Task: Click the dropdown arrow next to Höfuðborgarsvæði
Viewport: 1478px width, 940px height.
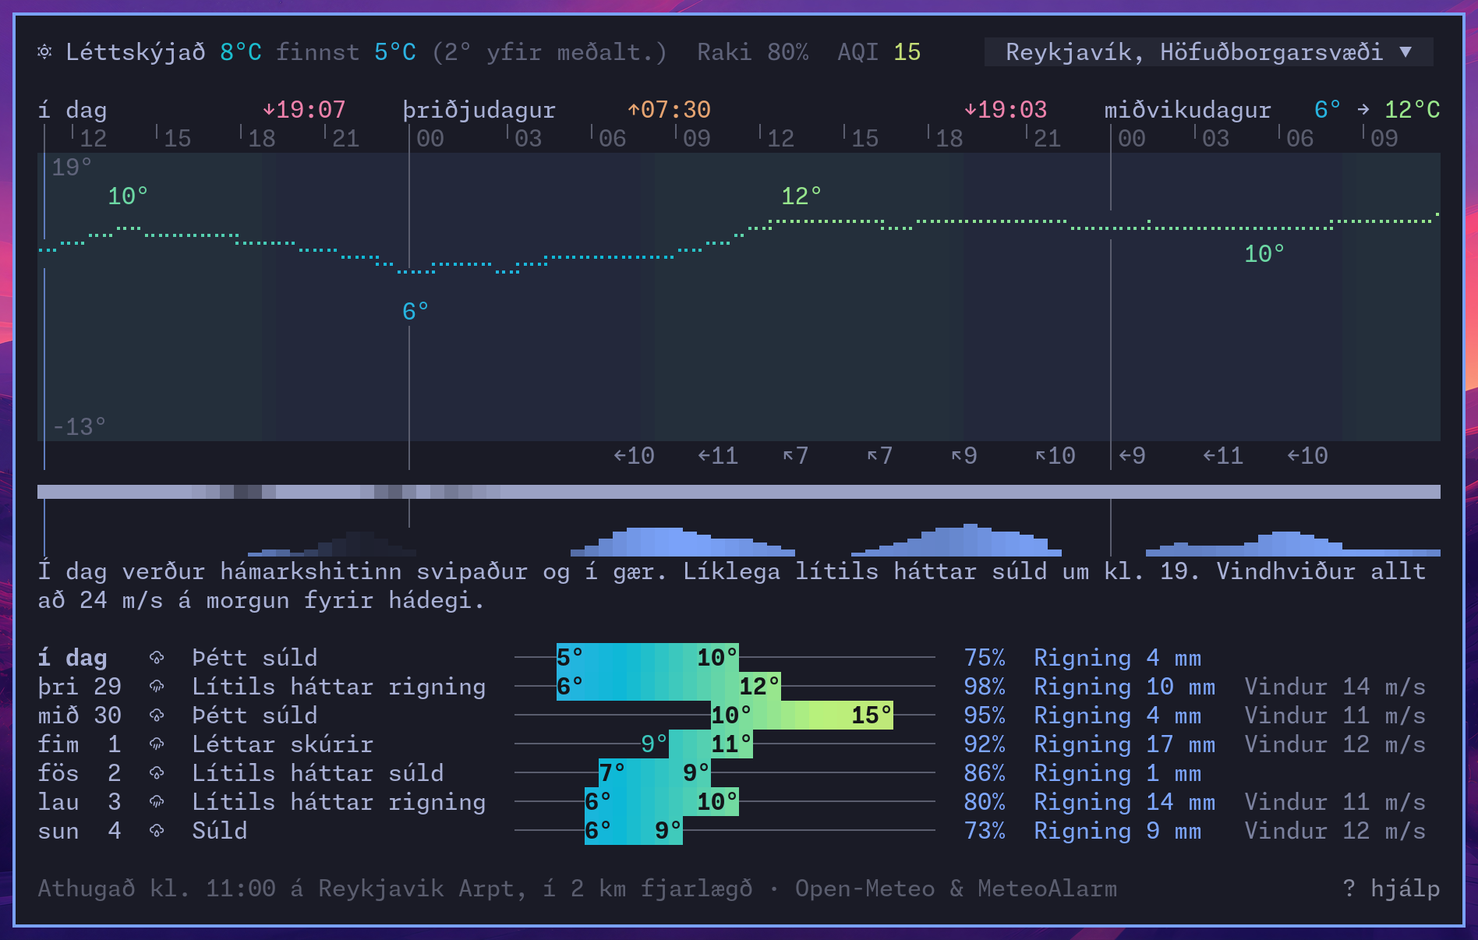Action: point(1406,52)
